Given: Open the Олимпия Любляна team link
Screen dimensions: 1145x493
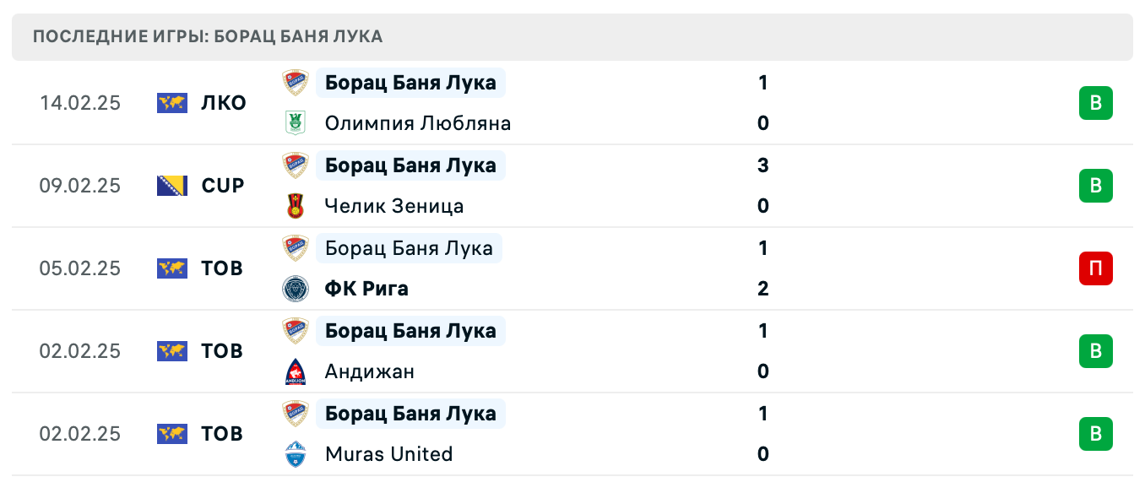Looking at the screenshot, I should [x=417, y=123].
